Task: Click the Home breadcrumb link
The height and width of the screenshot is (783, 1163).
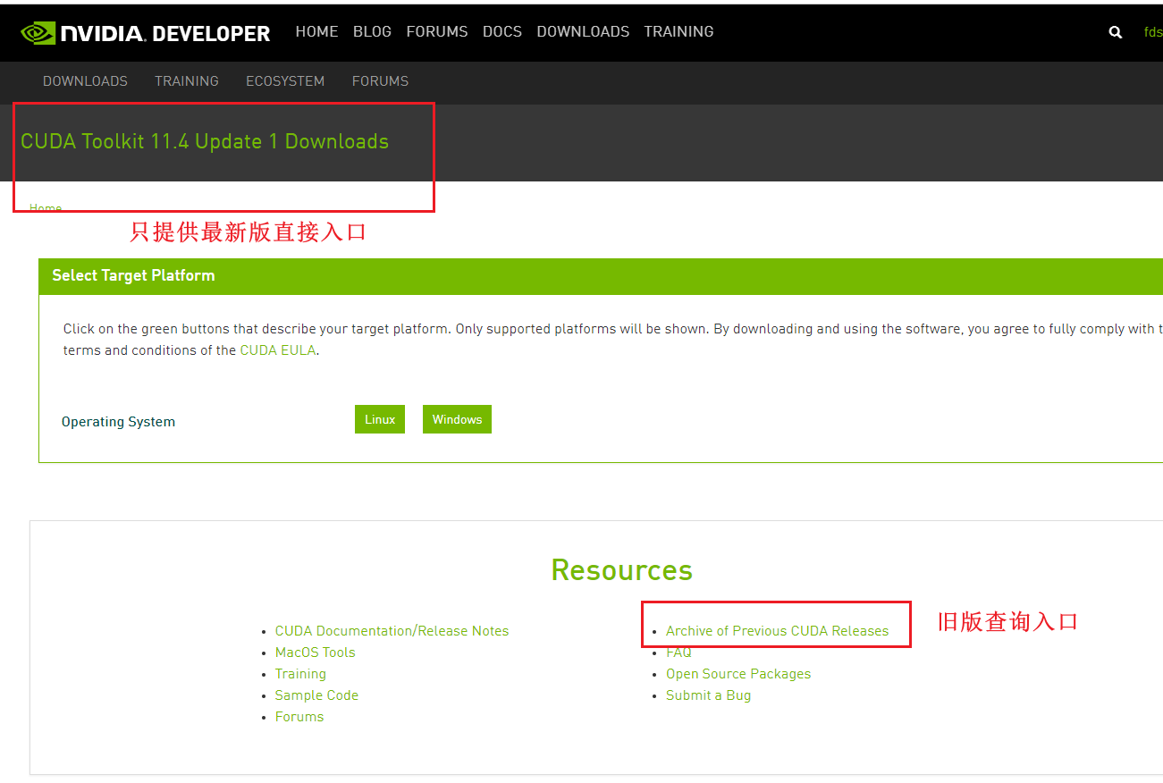Action: click(x=46, y=207)
